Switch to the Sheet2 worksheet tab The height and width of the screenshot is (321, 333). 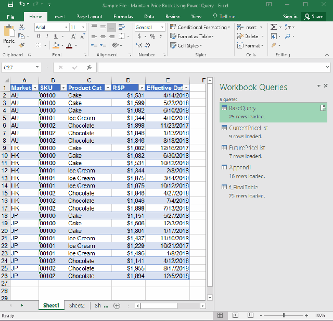pyautogui.click(x=77, y=305)
